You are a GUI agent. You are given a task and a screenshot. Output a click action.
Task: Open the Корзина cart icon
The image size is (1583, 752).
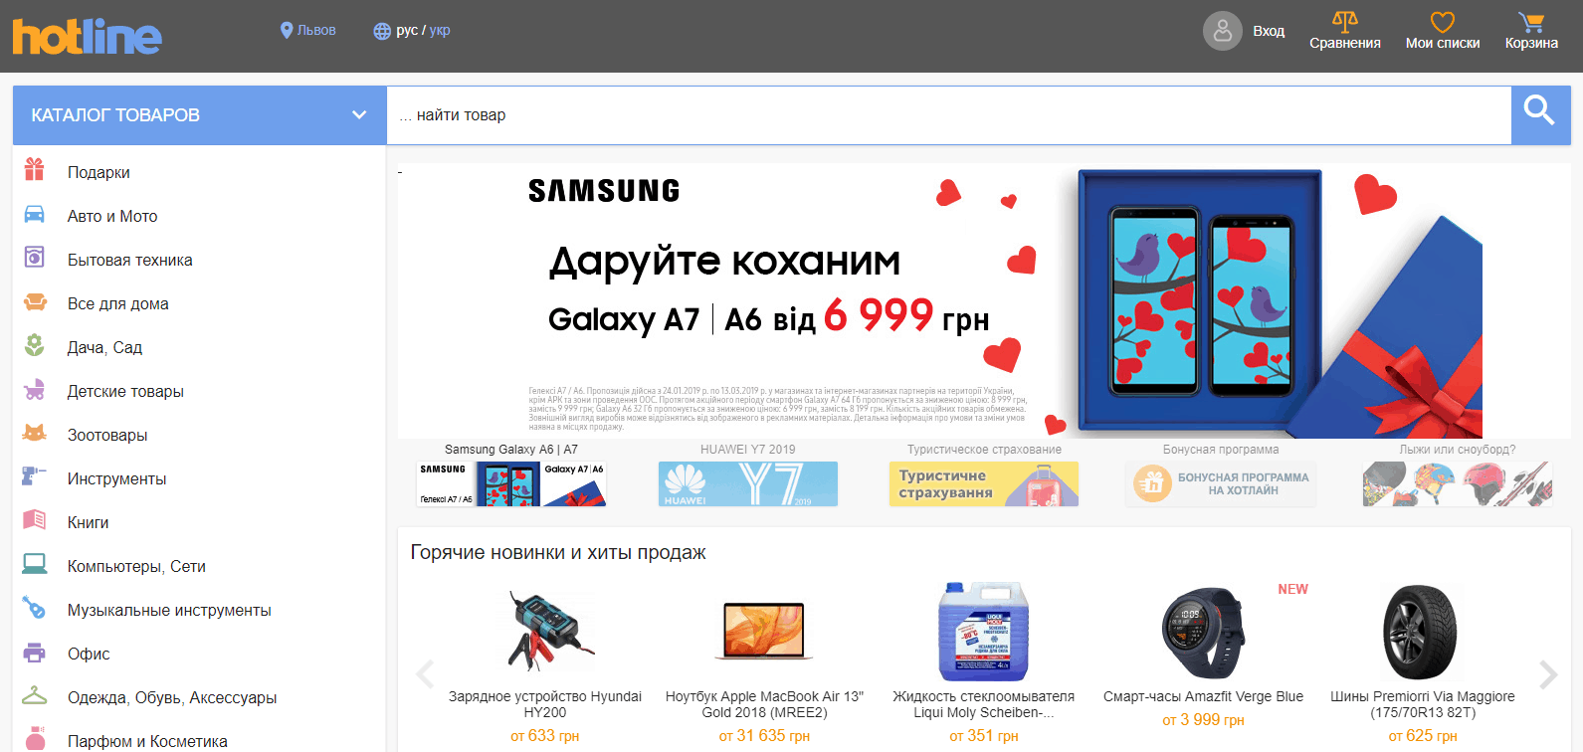click(x=1531, y=22)
